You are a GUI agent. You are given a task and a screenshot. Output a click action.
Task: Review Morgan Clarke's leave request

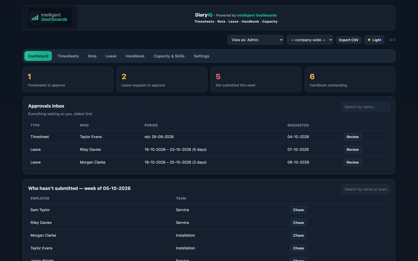(352, 162)
